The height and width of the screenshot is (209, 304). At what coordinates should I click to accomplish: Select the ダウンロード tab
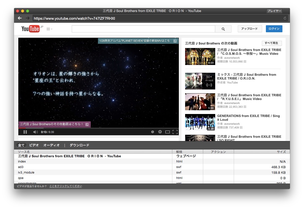[x=79, y=145]
